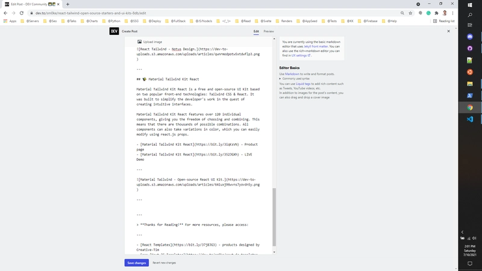Click the DEV logo icon
The image size is (482, 271).
coord(114,31)
